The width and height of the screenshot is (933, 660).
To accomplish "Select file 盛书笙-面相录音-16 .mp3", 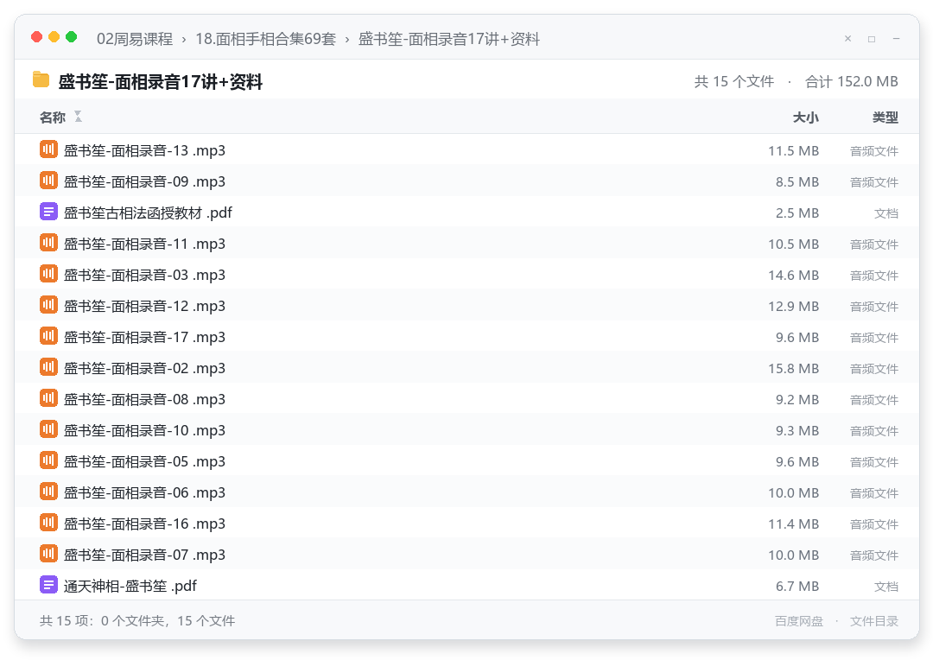I will (x=467, y=524).
